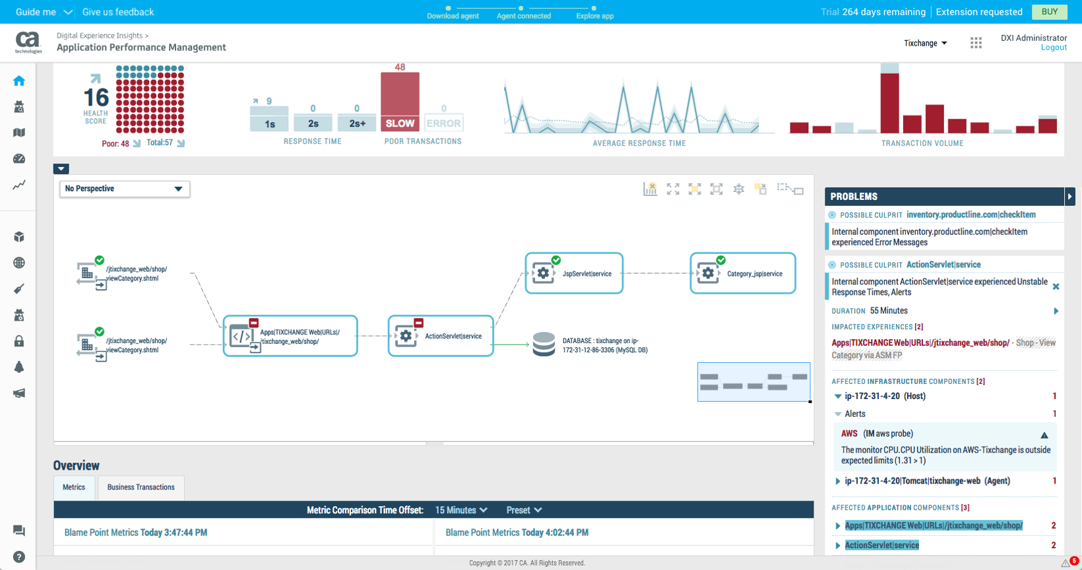Viewport: 1082px width, 570px height.
Task: Expand the ActionServlet|service application component
Action: tap(838, 546)
